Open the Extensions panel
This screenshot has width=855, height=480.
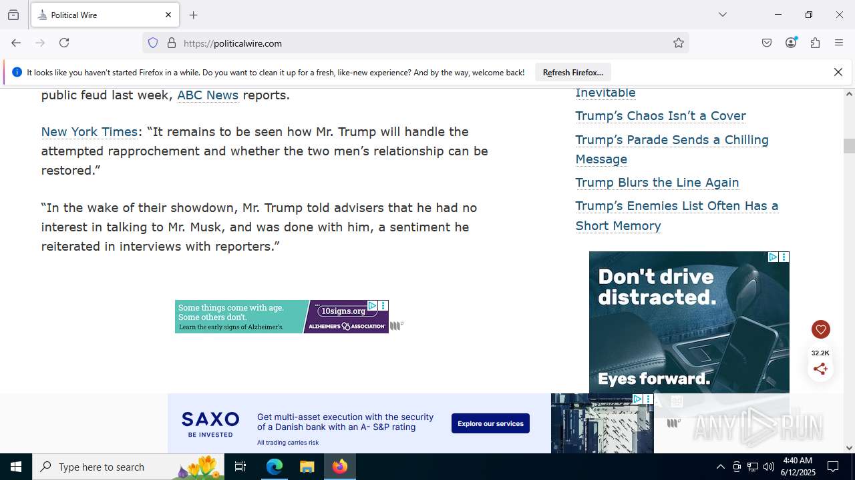click(815, 43)
